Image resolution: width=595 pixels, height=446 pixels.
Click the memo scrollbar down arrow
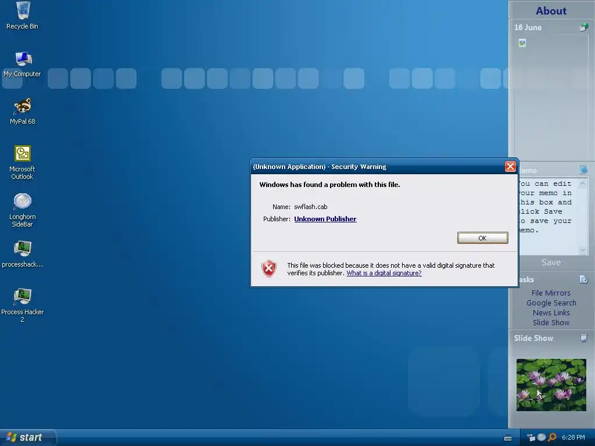pyautogui.click(x=582, y=250)
